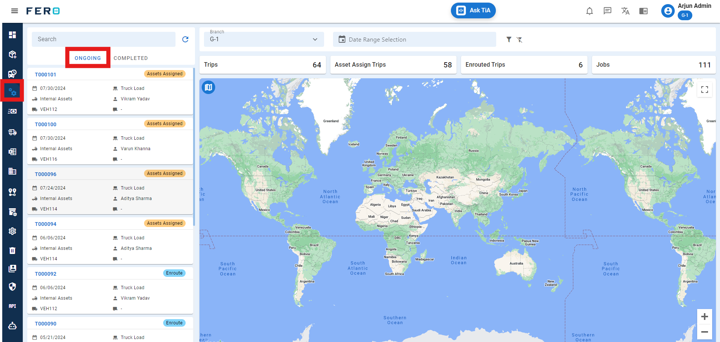720x342 pixels.
Task: Zoom in on the map
Action: pyautogui.click(x=705, y=317)
